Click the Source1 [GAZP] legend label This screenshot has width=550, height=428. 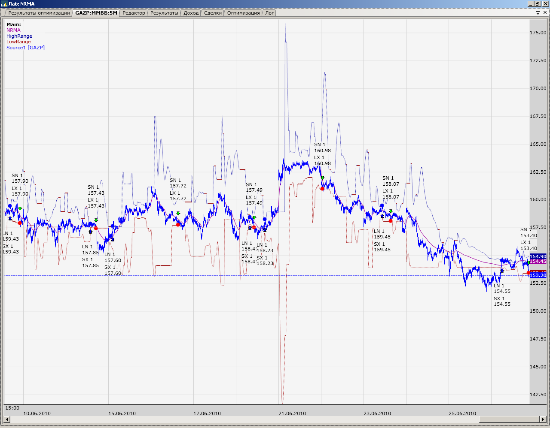(x=25, y=48)
